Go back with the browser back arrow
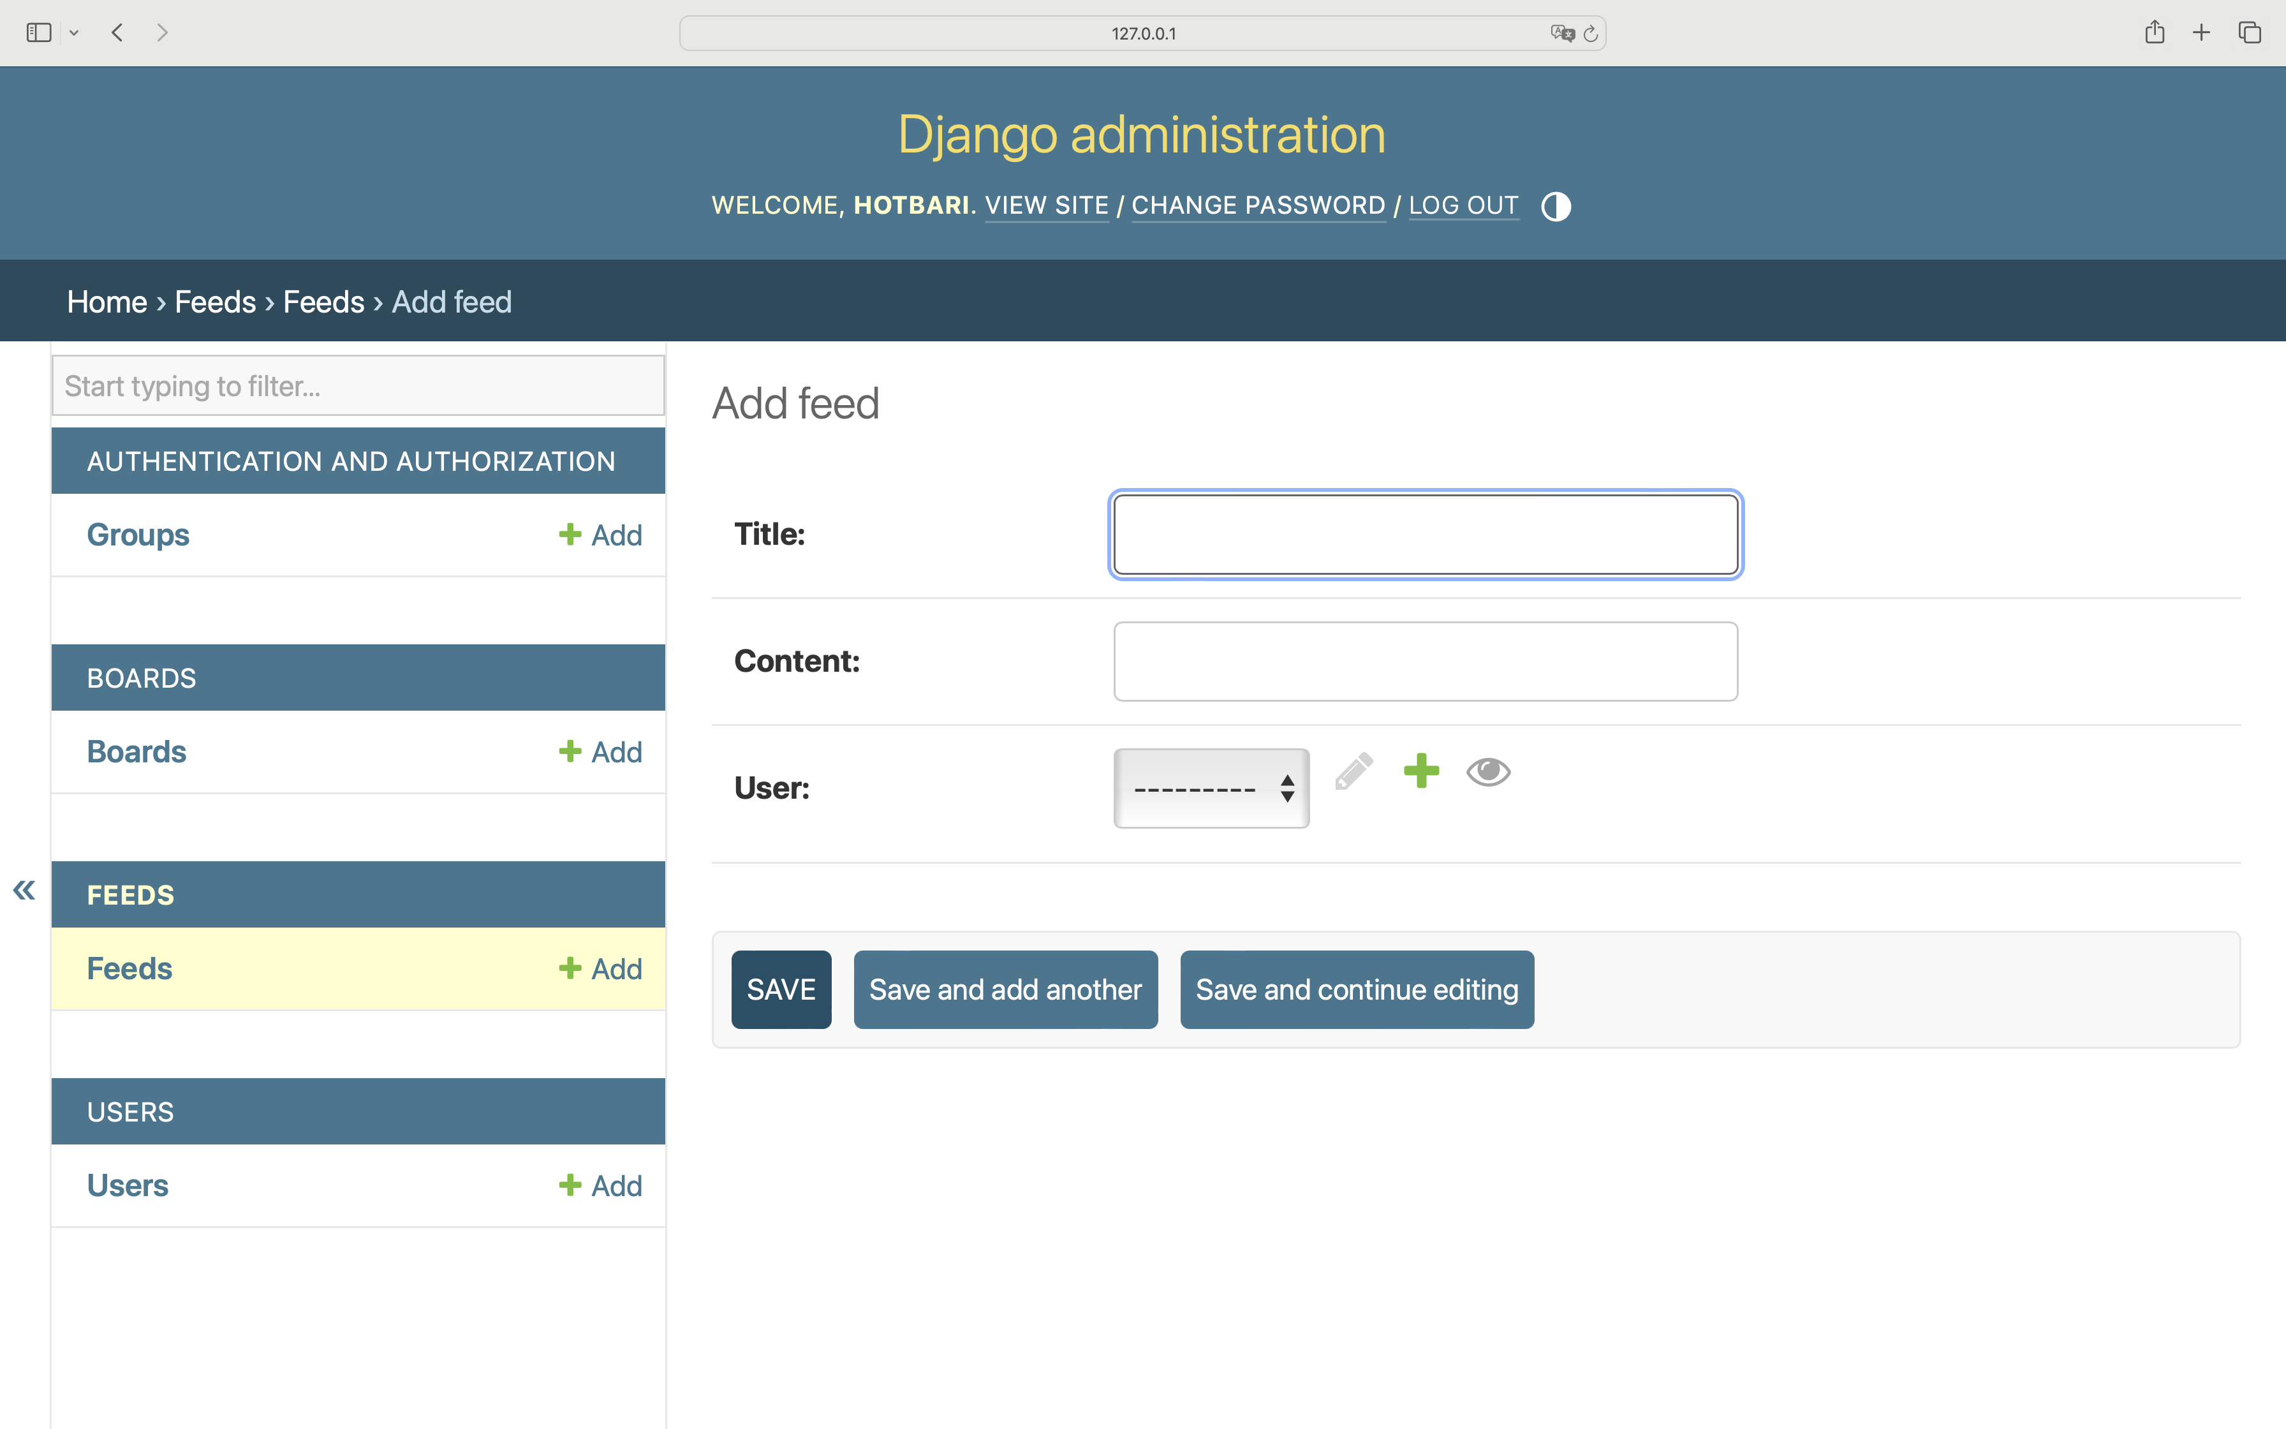 click(x=117, y=33)
